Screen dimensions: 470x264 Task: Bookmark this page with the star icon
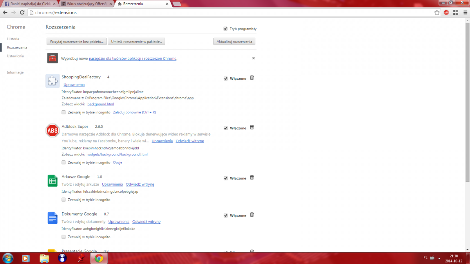tap(437, 13)
